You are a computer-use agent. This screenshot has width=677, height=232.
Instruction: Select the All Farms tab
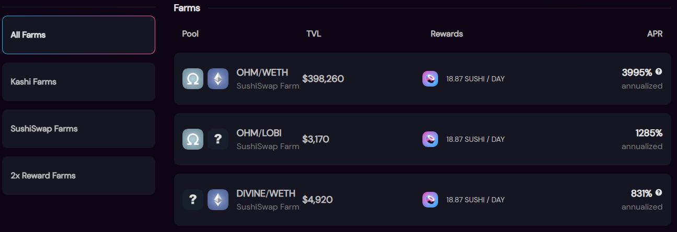[x=78, y=35]
